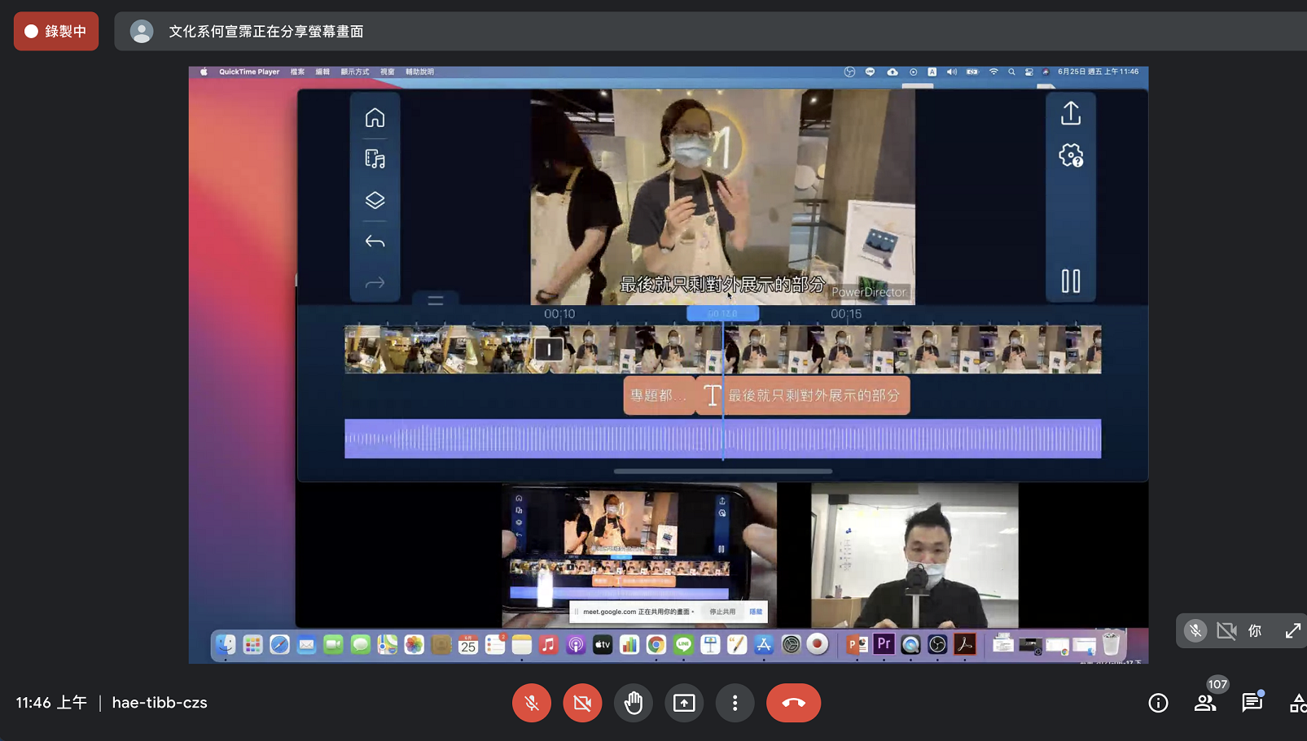Open the media and music library icon
1307x741 pixels.
point(375,159)
